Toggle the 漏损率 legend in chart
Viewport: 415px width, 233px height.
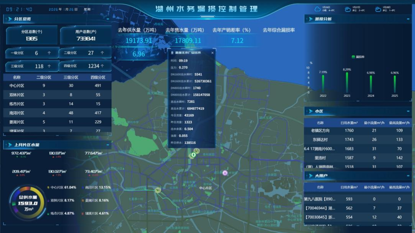(358, 57)
